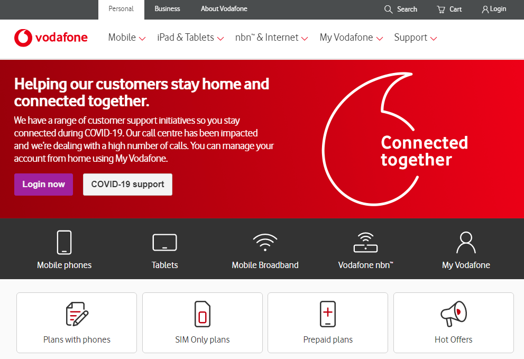Switch to the Business tab

[167, 9]
